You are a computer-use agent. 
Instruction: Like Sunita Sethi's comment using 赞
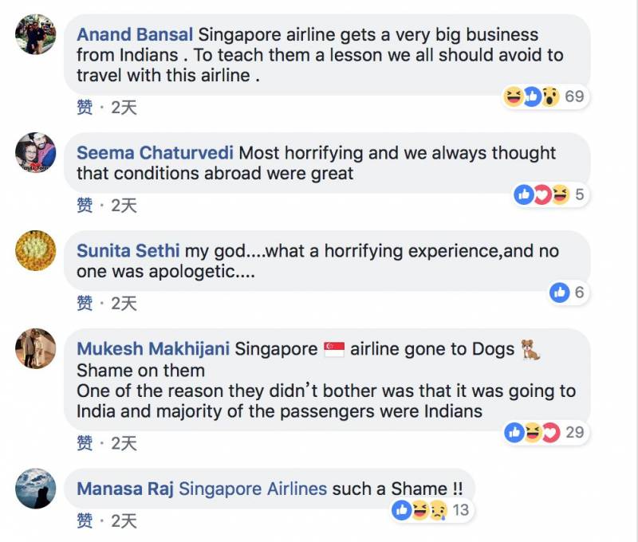coord(85,303)
